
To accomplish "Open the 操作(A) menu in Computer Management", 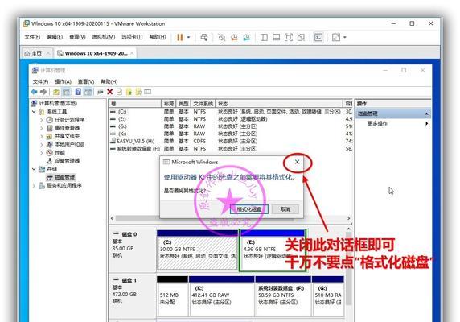I will (x=63, y=81).
